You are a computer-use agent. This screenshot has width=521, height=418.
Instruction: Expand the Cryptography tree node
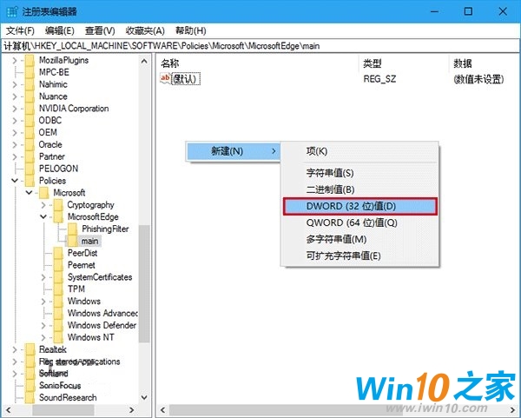(43, 205)
